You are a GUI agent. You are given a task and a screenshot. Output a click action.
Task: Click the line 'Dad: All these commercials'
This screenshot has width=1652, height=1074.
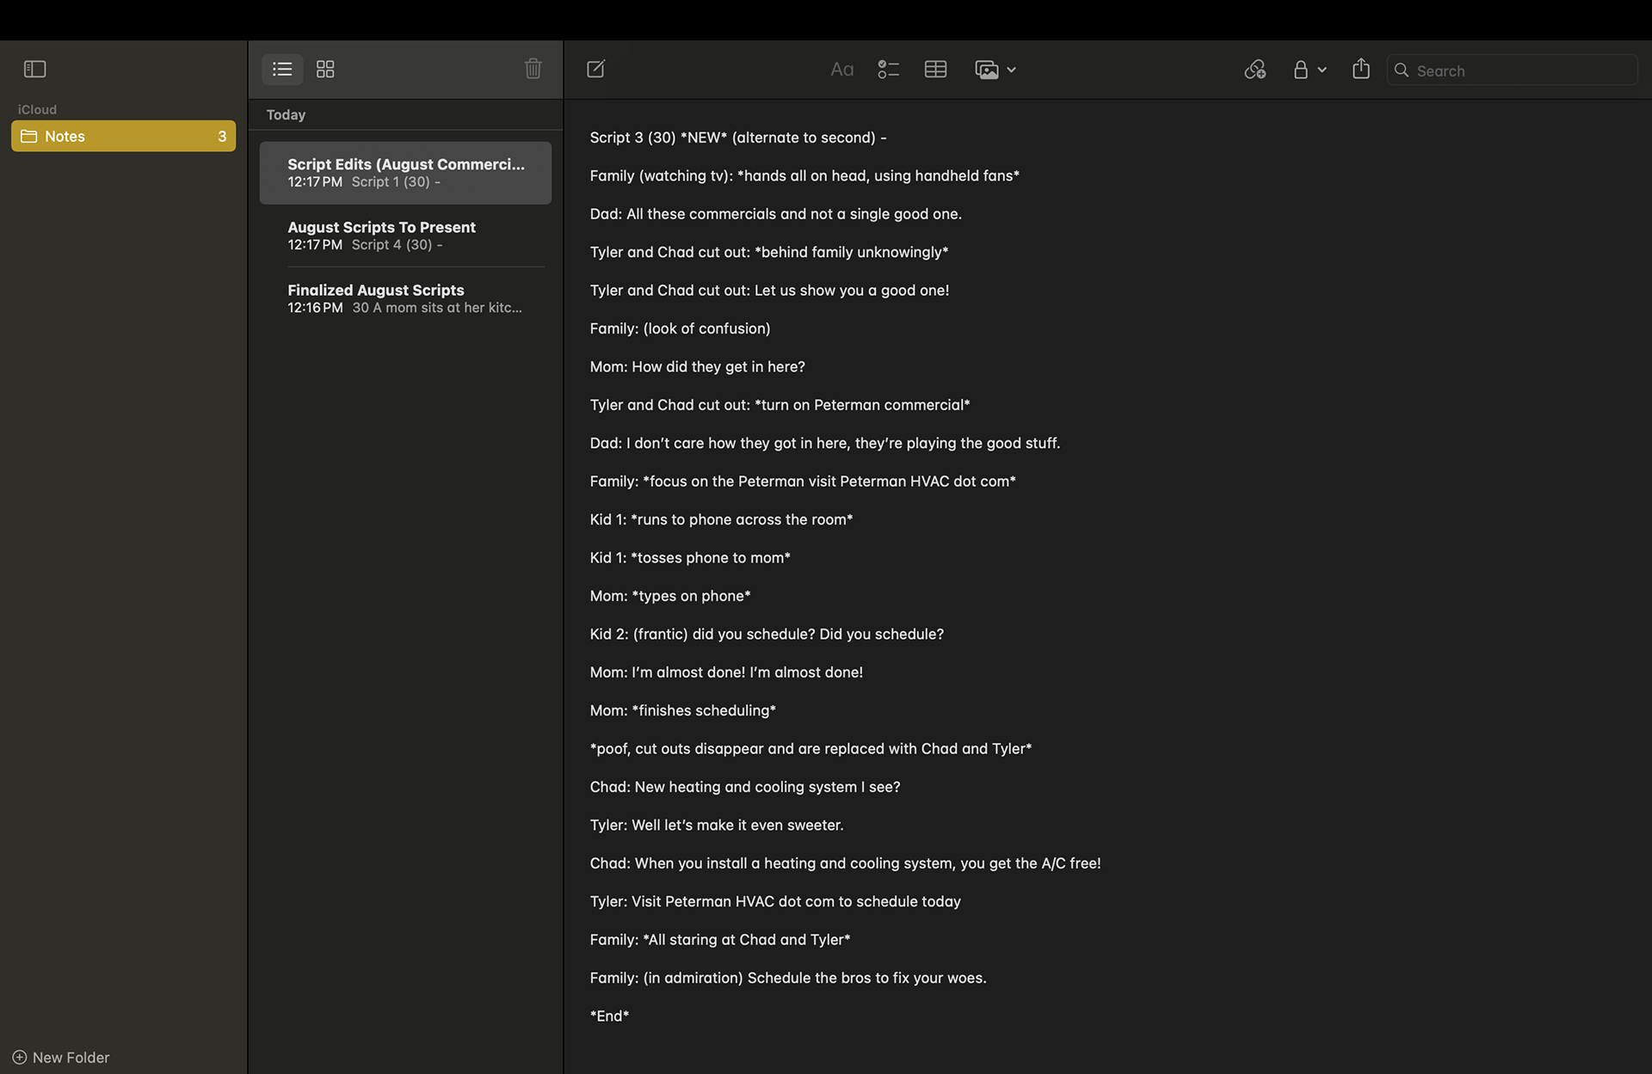(x=775, y=214)
